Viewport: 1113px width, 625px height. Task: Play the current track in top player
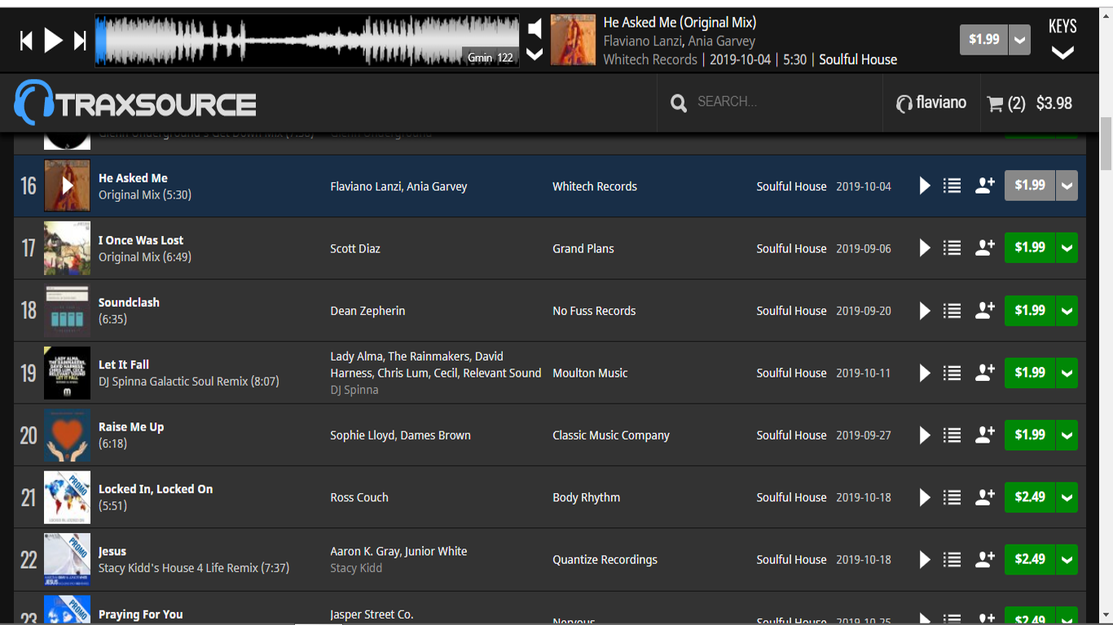pyautogui.click(x=53, y=40)
